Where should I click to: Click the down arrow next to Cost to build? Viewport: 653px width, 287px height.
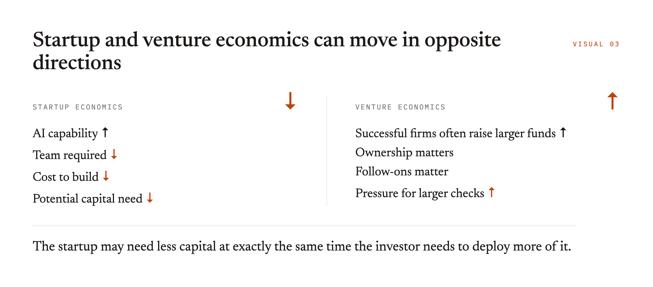(106, 176)
